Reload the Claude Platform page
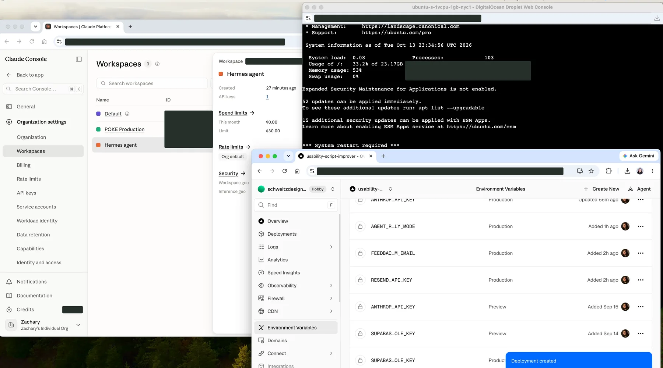This screenshot has height=368, width=663. pos(32,42)
